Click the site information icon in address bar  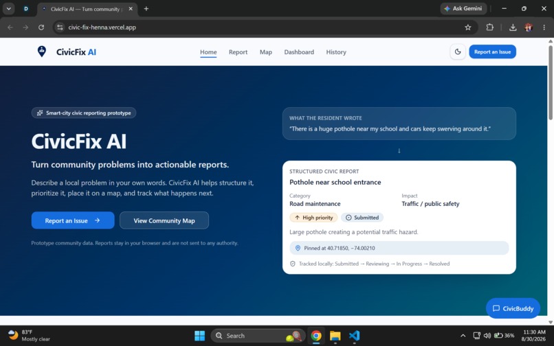coord(60,27)
